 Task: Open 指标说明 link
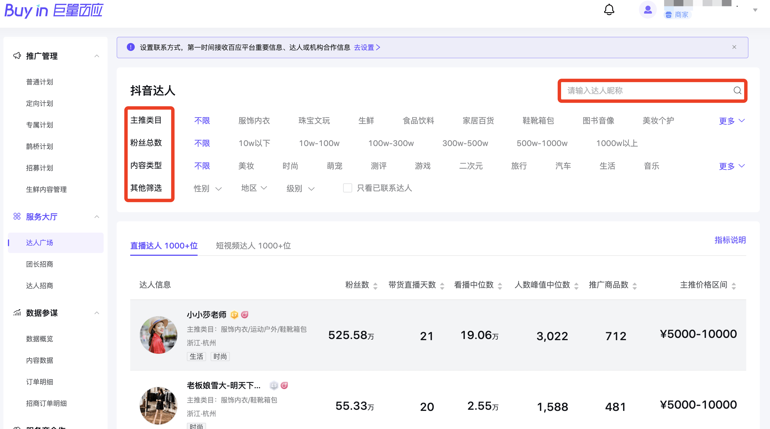point(730,240)
